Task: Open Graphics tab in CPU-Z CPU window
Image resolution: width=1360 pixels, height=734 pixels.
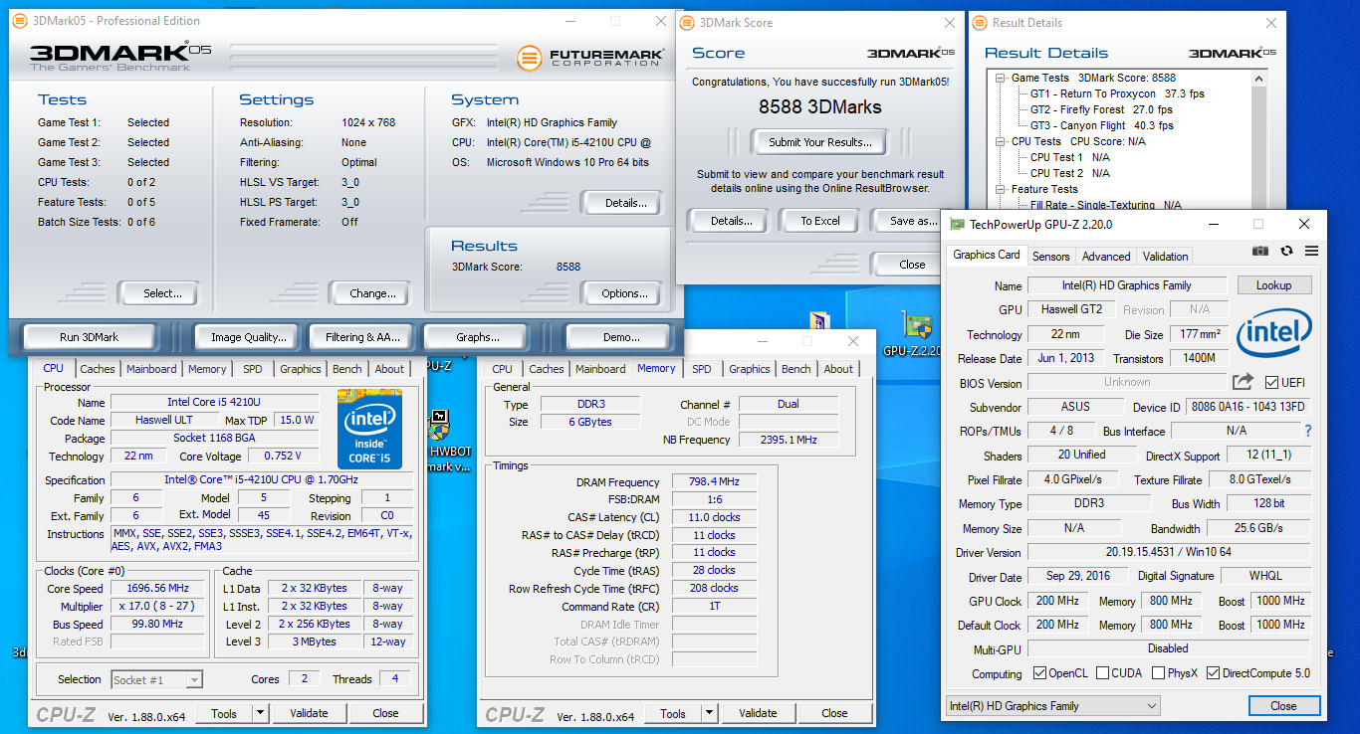Action: click(301, 369)
